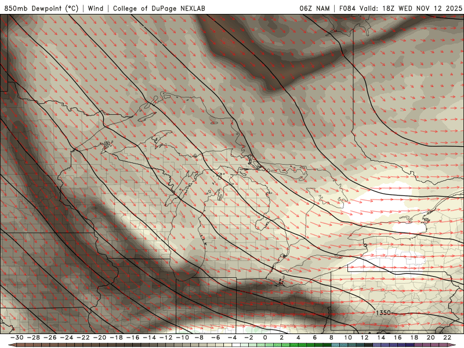Click the 16 label on the color scale
This screenshot has height=348, width=464.
tap(398, 338)
